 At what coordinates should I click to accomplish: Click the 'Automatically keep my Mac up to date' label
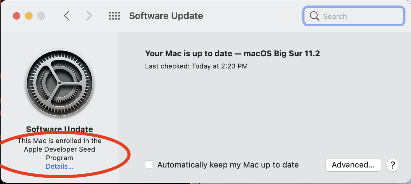228,165
